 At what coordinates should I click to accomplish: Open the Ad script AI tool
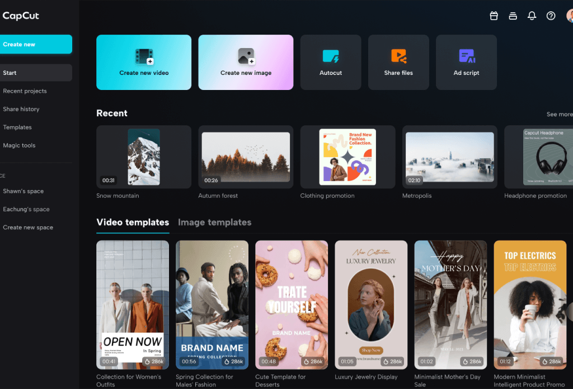coord(466,62)
